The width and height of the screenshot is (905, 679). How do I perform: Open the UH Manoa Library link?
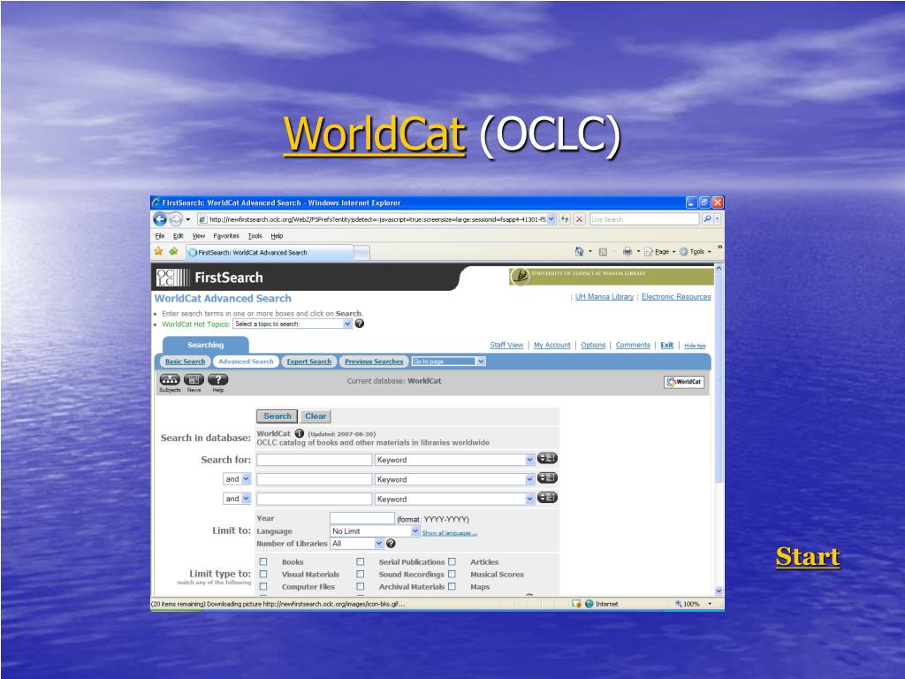605,297
